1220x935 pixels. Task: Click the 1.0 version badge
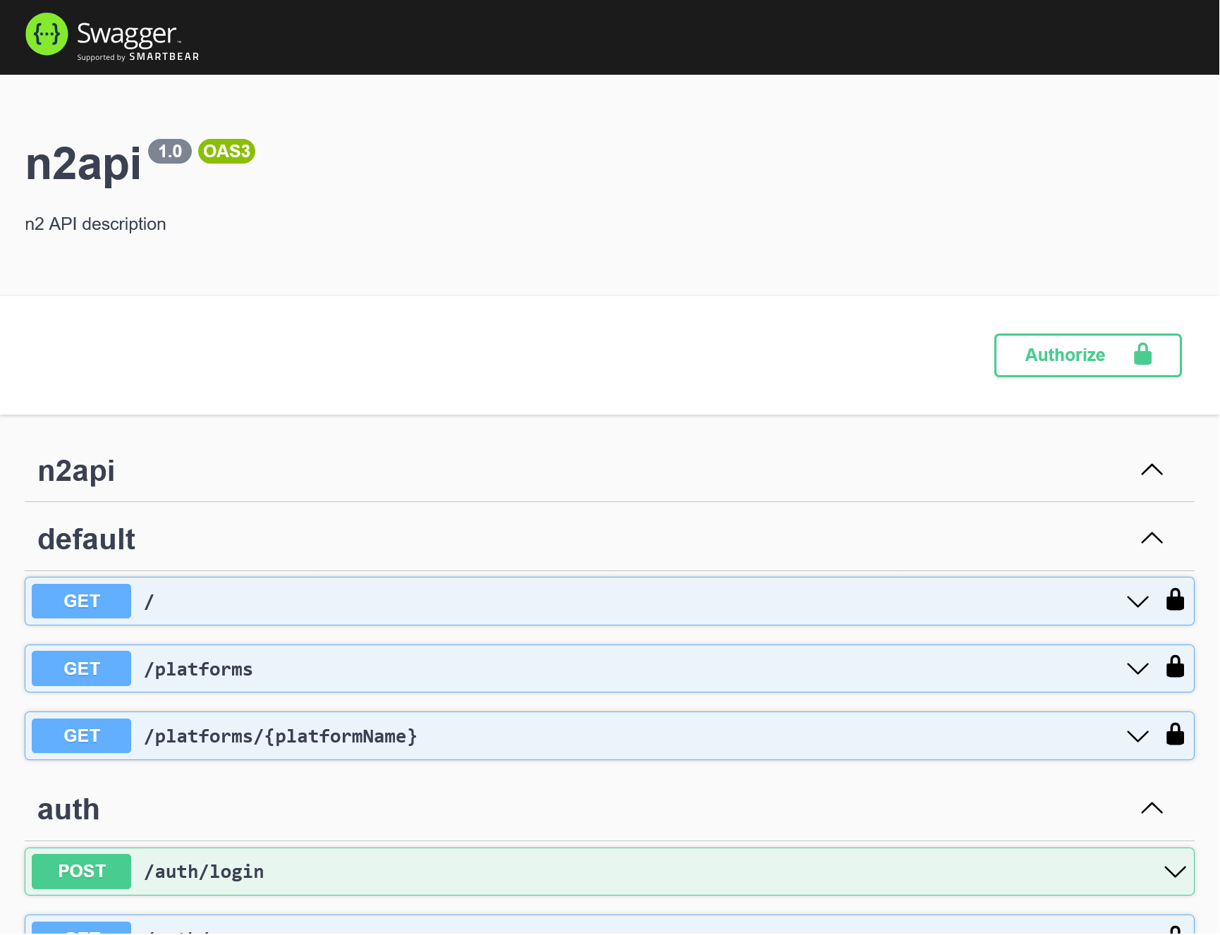[170, 152]
